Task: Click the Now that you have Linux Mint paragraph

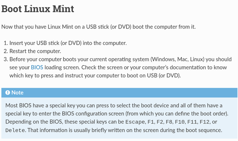Action: [x=99, y=27]
